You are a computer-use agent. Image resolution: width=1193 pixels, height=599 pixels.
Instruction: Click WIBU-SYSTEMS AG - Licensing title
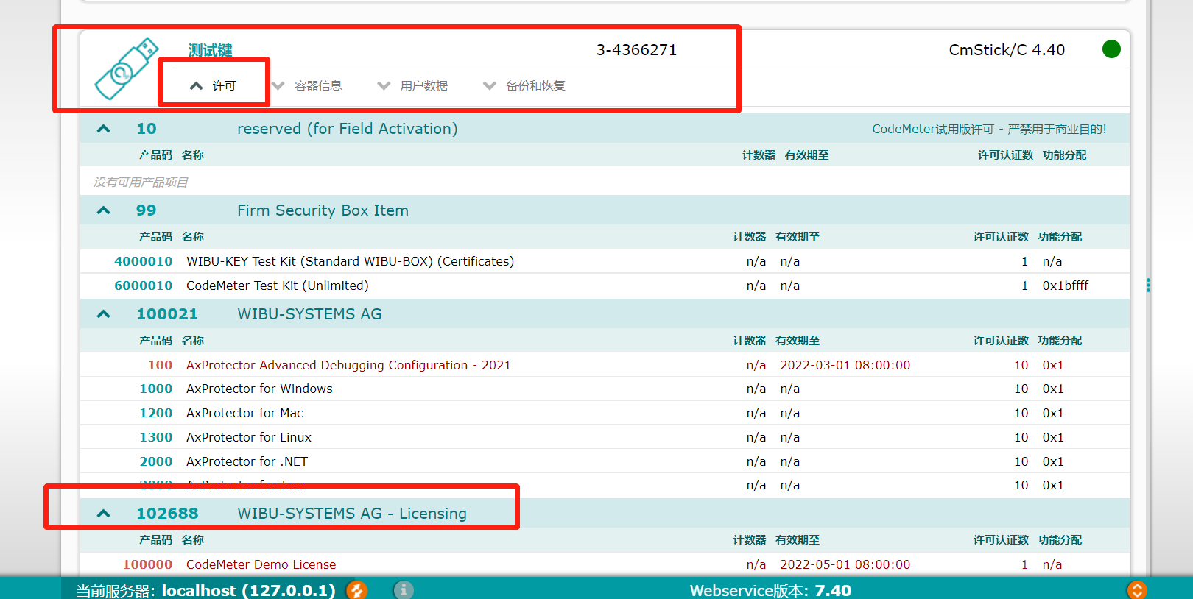pyautogui.click(x=352, y=514)
